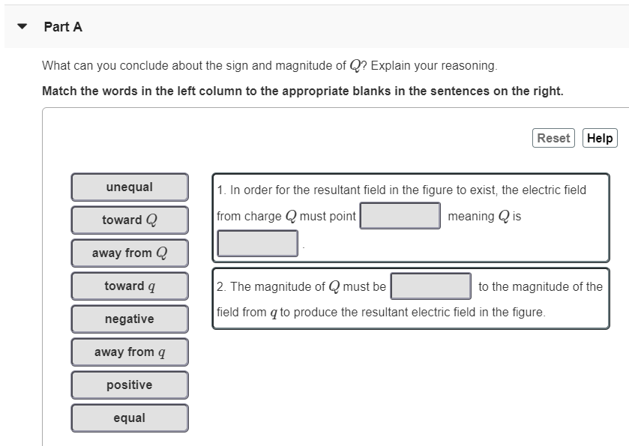Click the question prompt about sign of Q
The image size is (629, 446).
point(268,65)
